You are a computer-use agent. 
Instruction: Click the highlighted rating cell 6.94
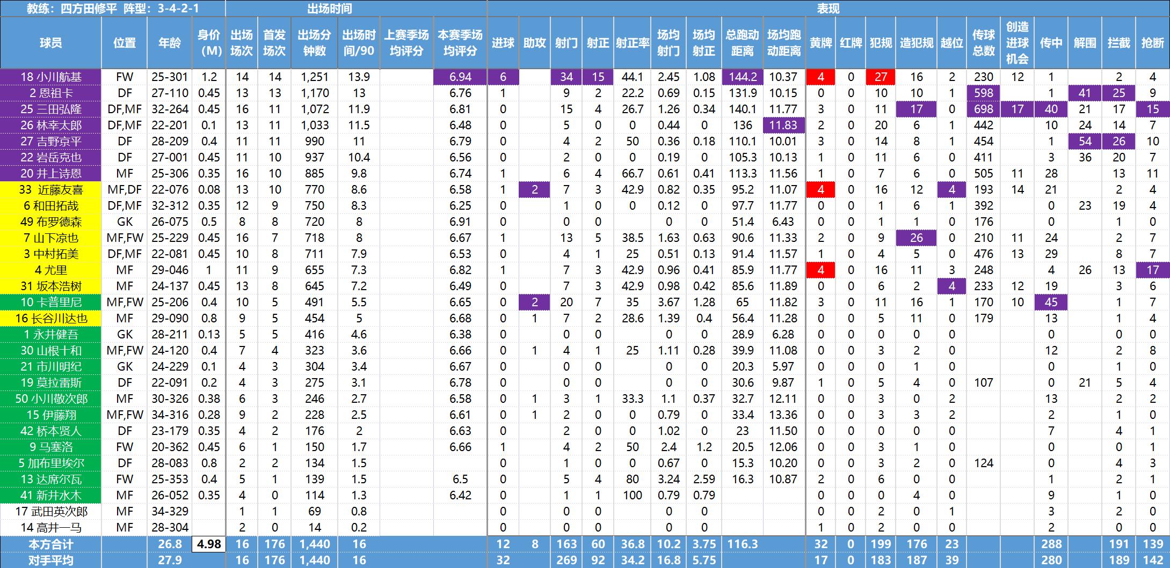(x=460, y=77)
